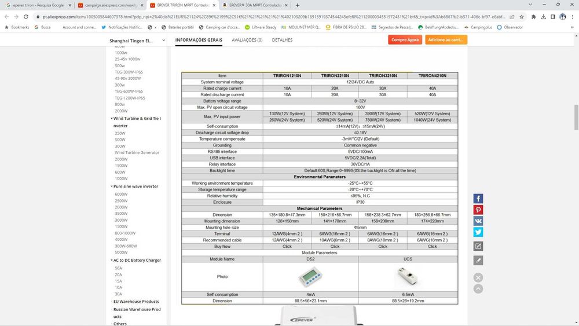View site security lock icon

coord(38,17)
